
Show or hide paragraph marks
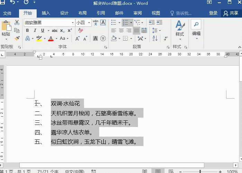(166, 38)
